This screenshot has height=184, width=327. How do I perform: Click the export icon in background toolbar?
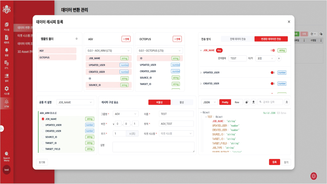(313, 34)
